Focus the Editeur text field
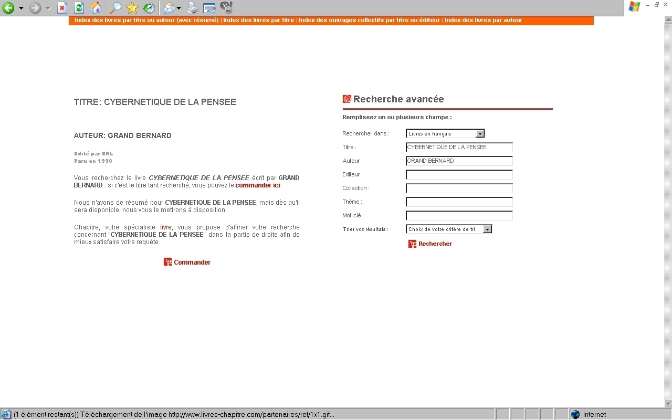This screenshot has width=672, height=420. (x=459, y=175)
